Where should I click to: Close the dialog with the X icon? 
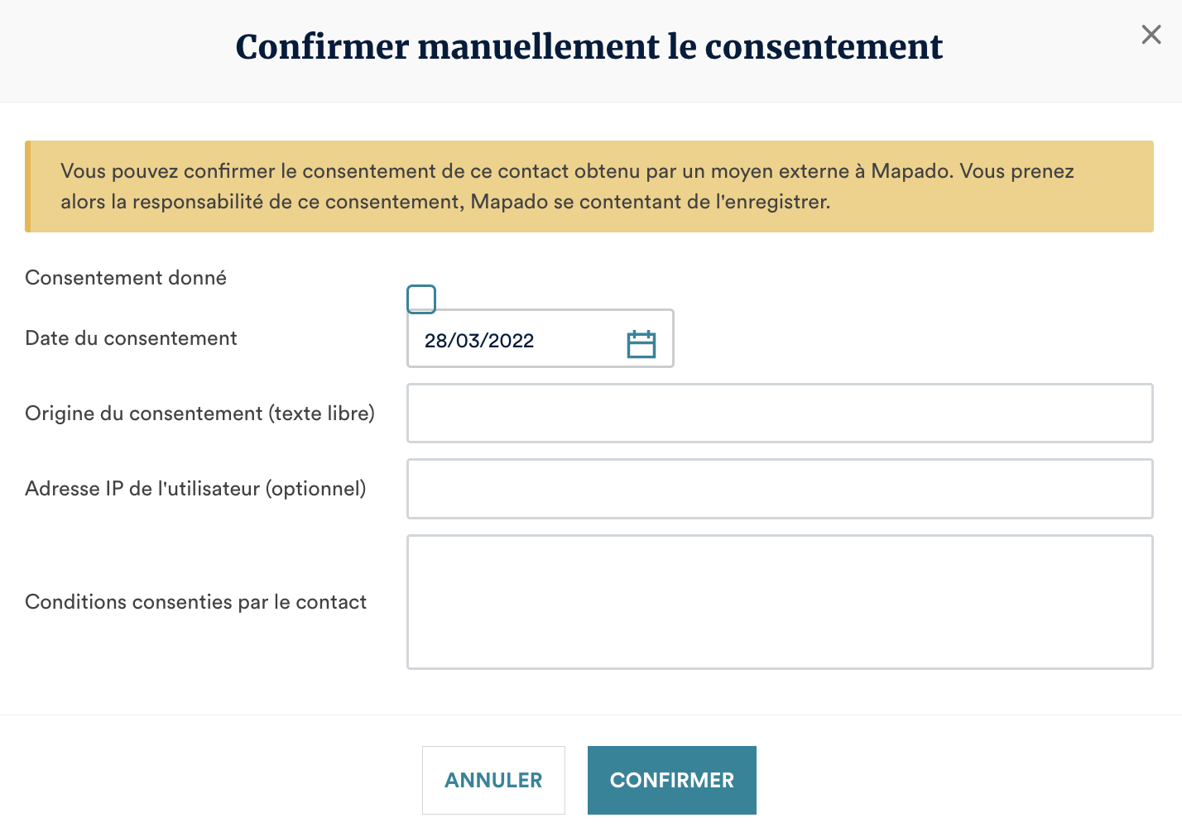[1151, 35]
